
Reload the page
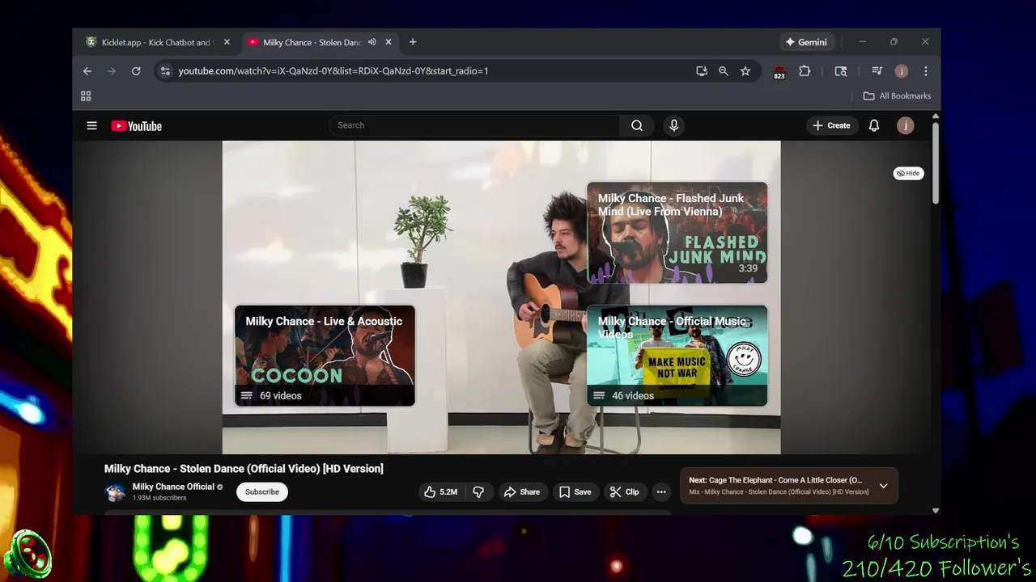[136, 71]
